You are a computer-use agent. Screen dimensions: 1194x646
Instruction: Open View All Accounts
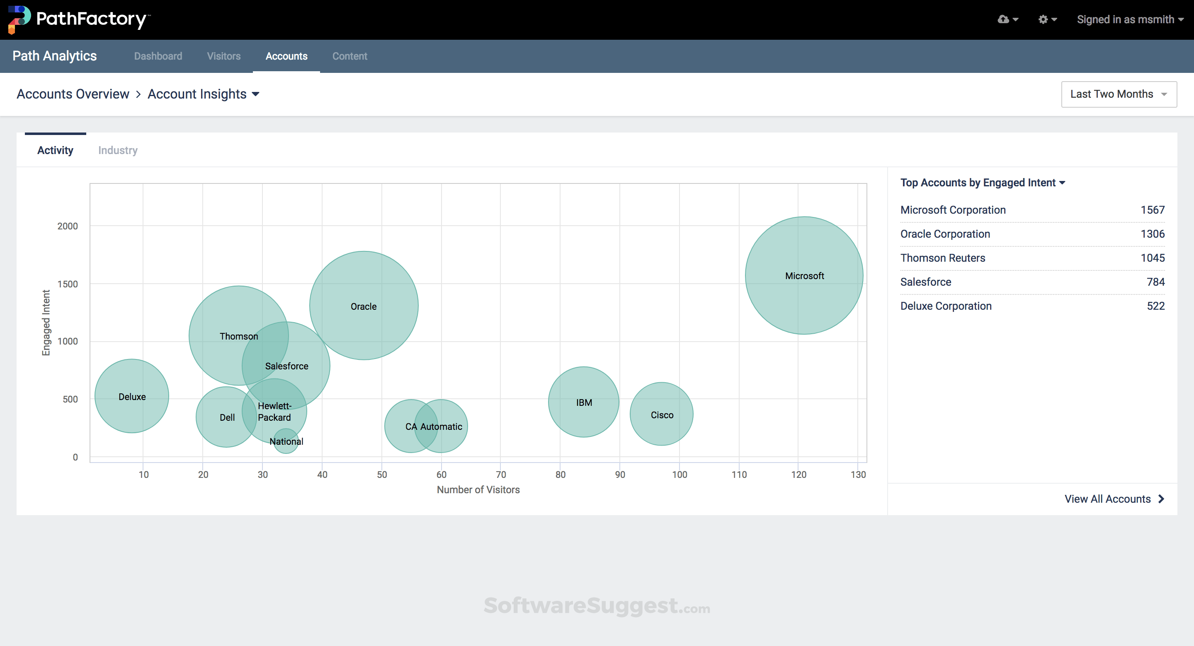coord(1109,499)
